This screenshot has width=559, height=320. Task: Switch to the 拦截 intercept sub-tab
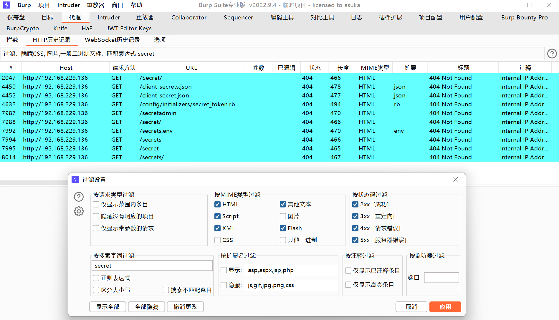point(12,40)
